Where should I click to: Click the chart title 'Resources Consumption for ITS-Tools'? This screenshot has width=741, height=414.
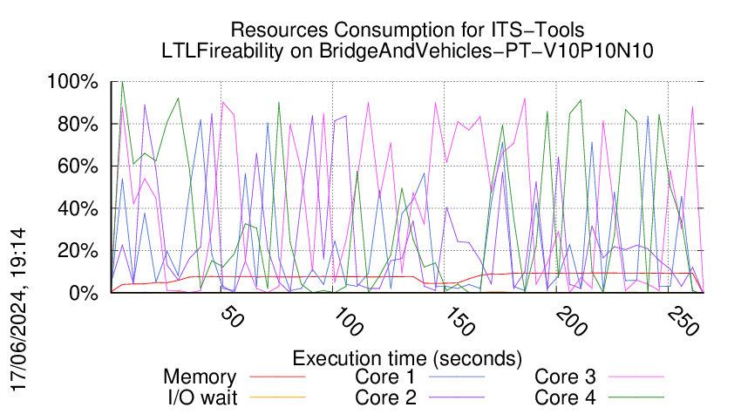(407, 30)
